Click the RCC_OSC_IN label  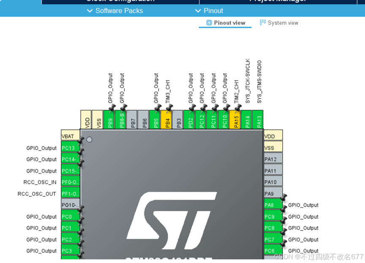40,182
